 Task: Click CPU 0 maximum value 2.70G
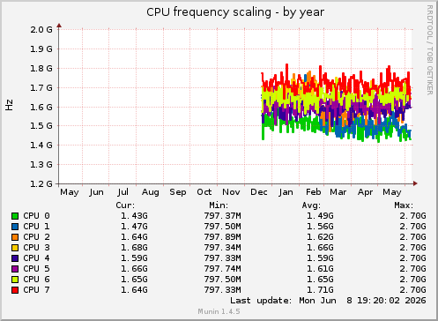point(412,216)
